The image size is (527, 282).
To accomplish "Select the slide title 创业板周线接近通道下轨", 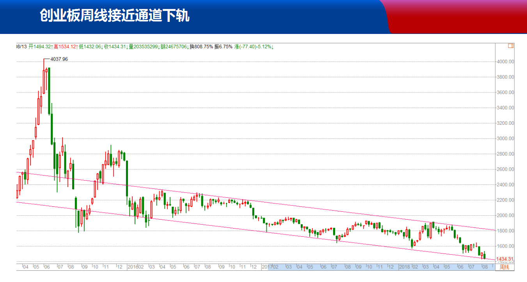I will [114, 16].
